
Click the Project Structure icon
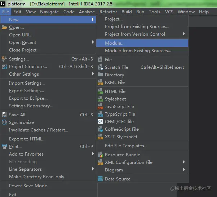[x=4, y=67]
